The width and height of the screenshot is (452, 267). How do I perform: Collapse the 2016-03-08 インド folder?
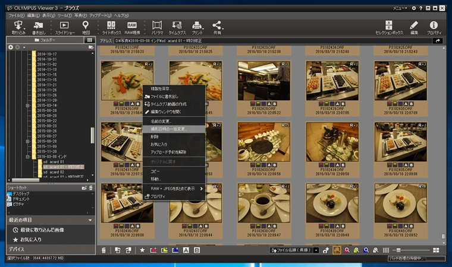[x=28, y=157]
